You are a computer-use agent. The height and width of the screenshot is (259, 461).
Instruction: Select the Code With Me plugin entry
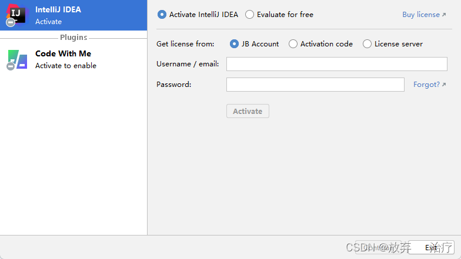(74, 59)
